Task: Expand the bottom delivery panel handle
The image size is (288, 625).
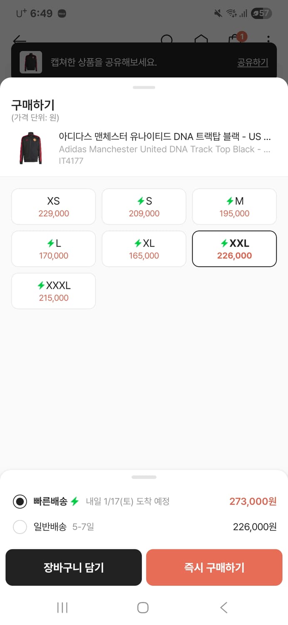Action: [x=144, y=477]
